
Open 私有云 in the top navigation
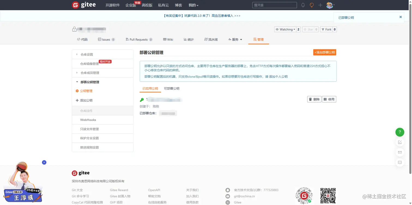pyautogui.click(x=163, y=5)
